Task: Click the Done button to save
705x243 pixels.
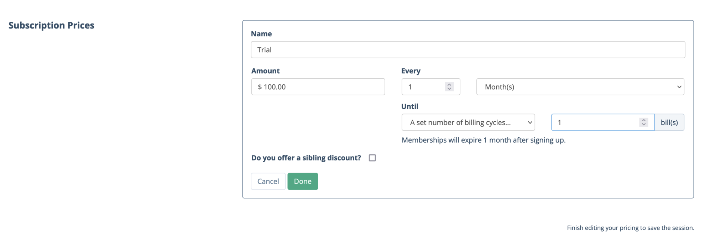Action: (x=302, y=181)
